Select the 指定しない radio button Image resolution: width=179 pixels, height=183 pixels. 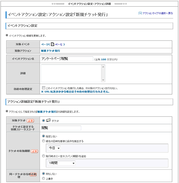pos(43,136)
